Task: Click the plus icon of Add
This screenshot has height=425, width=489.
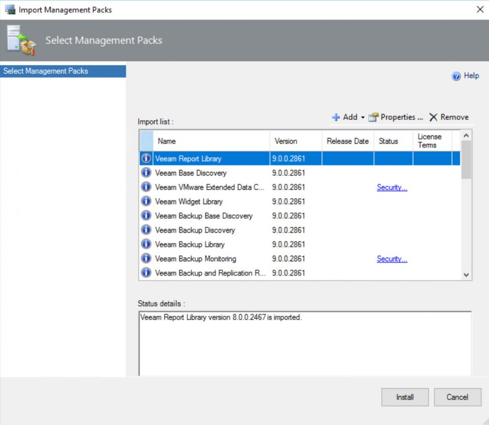Action: click(x=336, y=117)
